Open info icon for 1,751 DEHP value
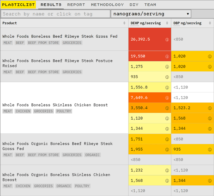The height and width of the screenshot is (196, 214). click(167, 139)
